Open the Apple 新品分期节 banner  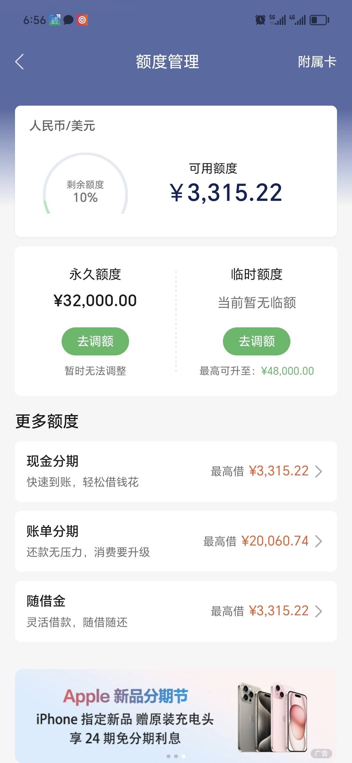[x=176, y=716]
